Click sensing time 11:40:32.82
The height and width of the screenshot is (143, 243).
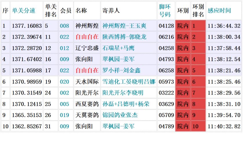click(x=224, y=126)
